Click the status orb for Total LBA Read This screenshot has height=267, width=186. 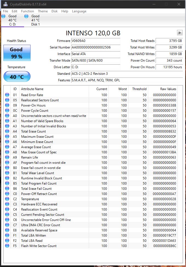click(x=7, y=241)
